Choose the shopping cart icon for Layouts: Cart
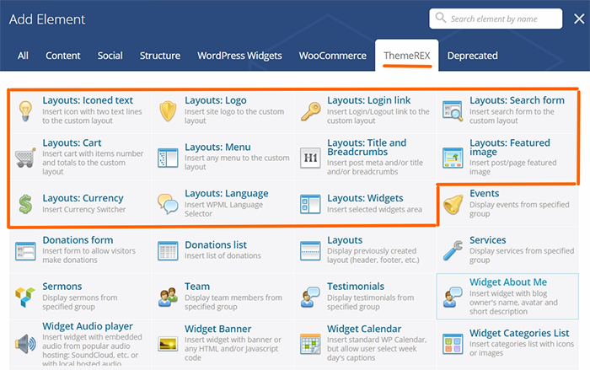The height and width of the screenshot is (370, 590). click(x=26, y=157)
